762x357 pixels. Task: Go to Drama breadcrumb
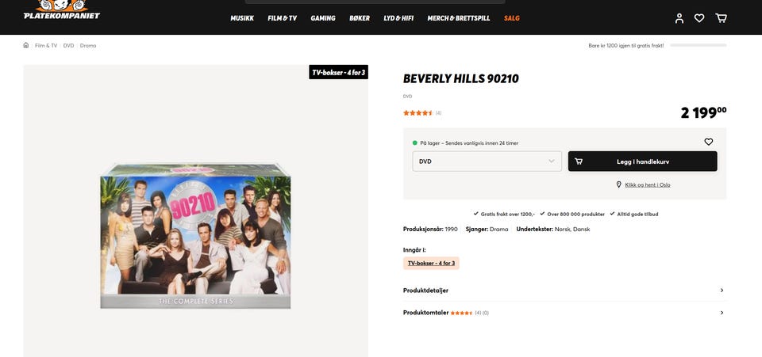click(x=88, y=46)
